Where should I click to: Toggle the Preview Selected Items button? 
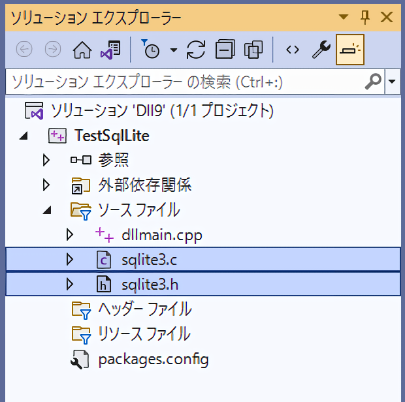click(350, 50)
